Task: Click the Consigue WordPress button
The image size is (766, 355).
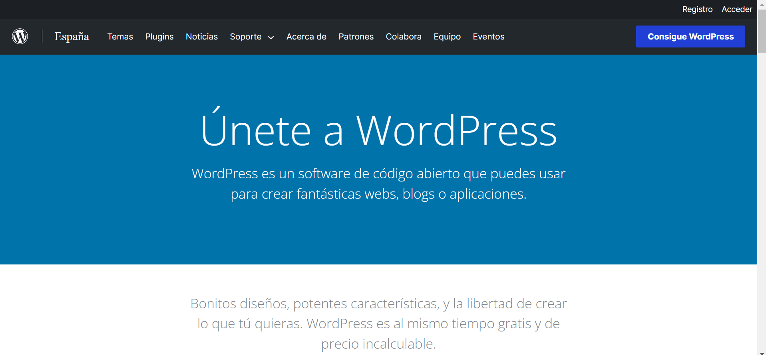Action: point(690,36)
